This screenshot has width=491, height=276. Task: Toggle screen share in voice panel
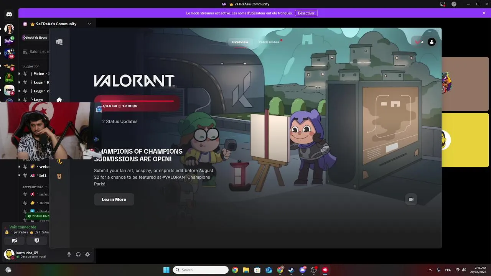[x=37, y=241]
